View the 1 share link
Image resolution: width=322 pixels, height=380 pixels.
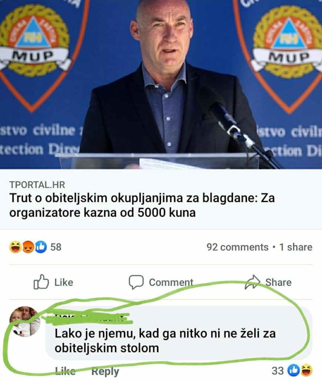click(x=296, y=247)
